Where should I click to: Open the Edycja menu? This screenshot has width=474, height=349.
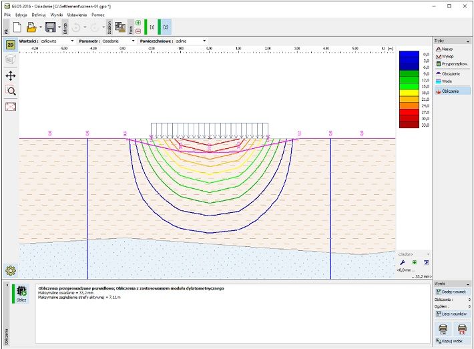coord(21,15)
